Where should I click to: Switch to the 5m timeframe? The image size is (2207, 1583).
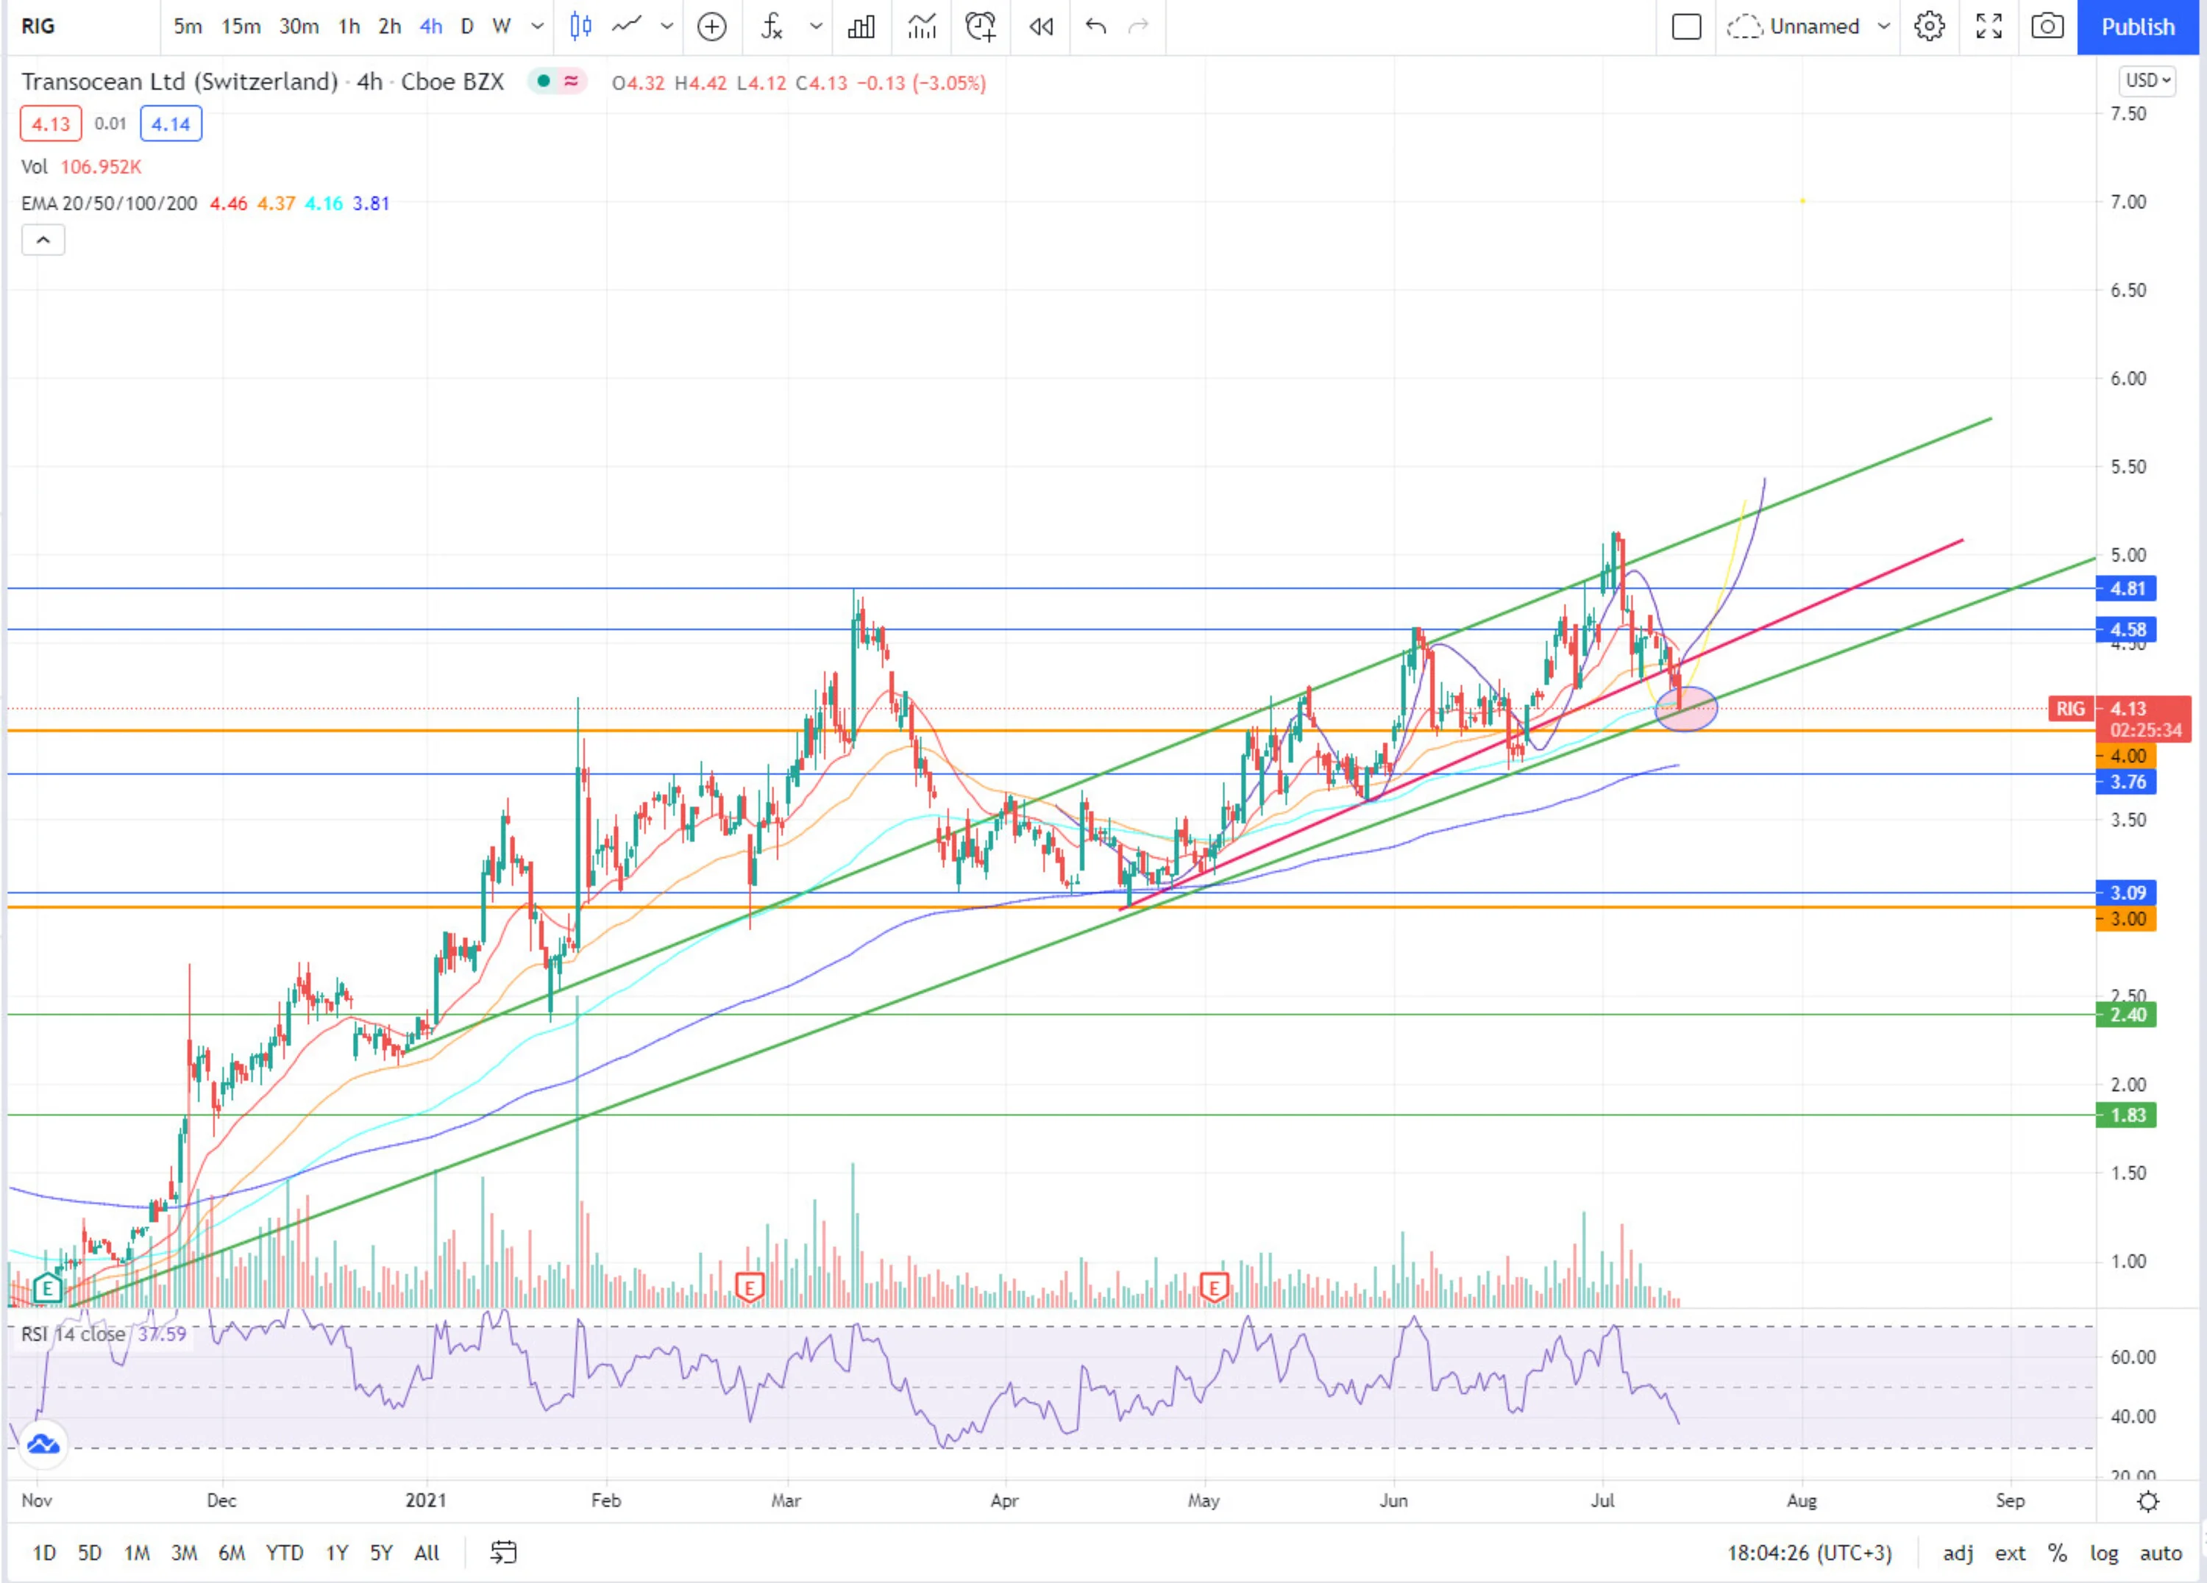coord(188,26)
